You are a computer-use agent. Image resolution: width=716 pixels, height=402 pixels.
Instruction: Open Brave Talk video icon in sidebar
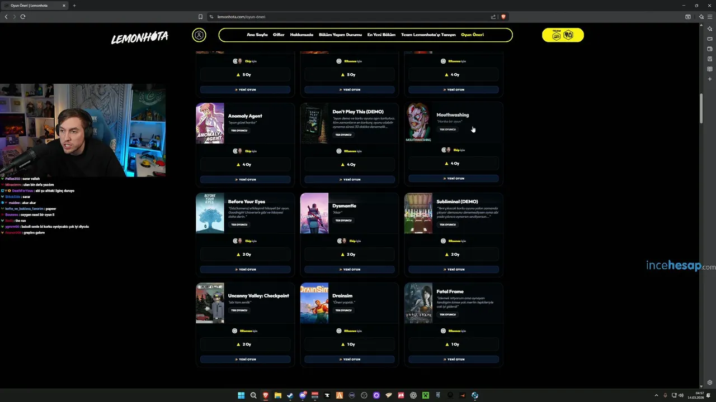[x=710, y=39]
